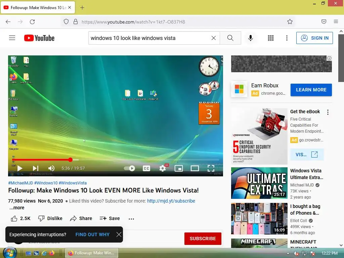Reload the current page
The image size is (344, 258).
[32, 22]
